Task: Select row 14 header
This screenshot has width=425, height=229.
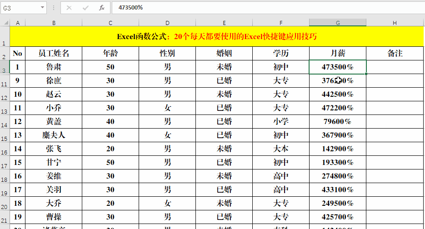Action: pos(5,121)
